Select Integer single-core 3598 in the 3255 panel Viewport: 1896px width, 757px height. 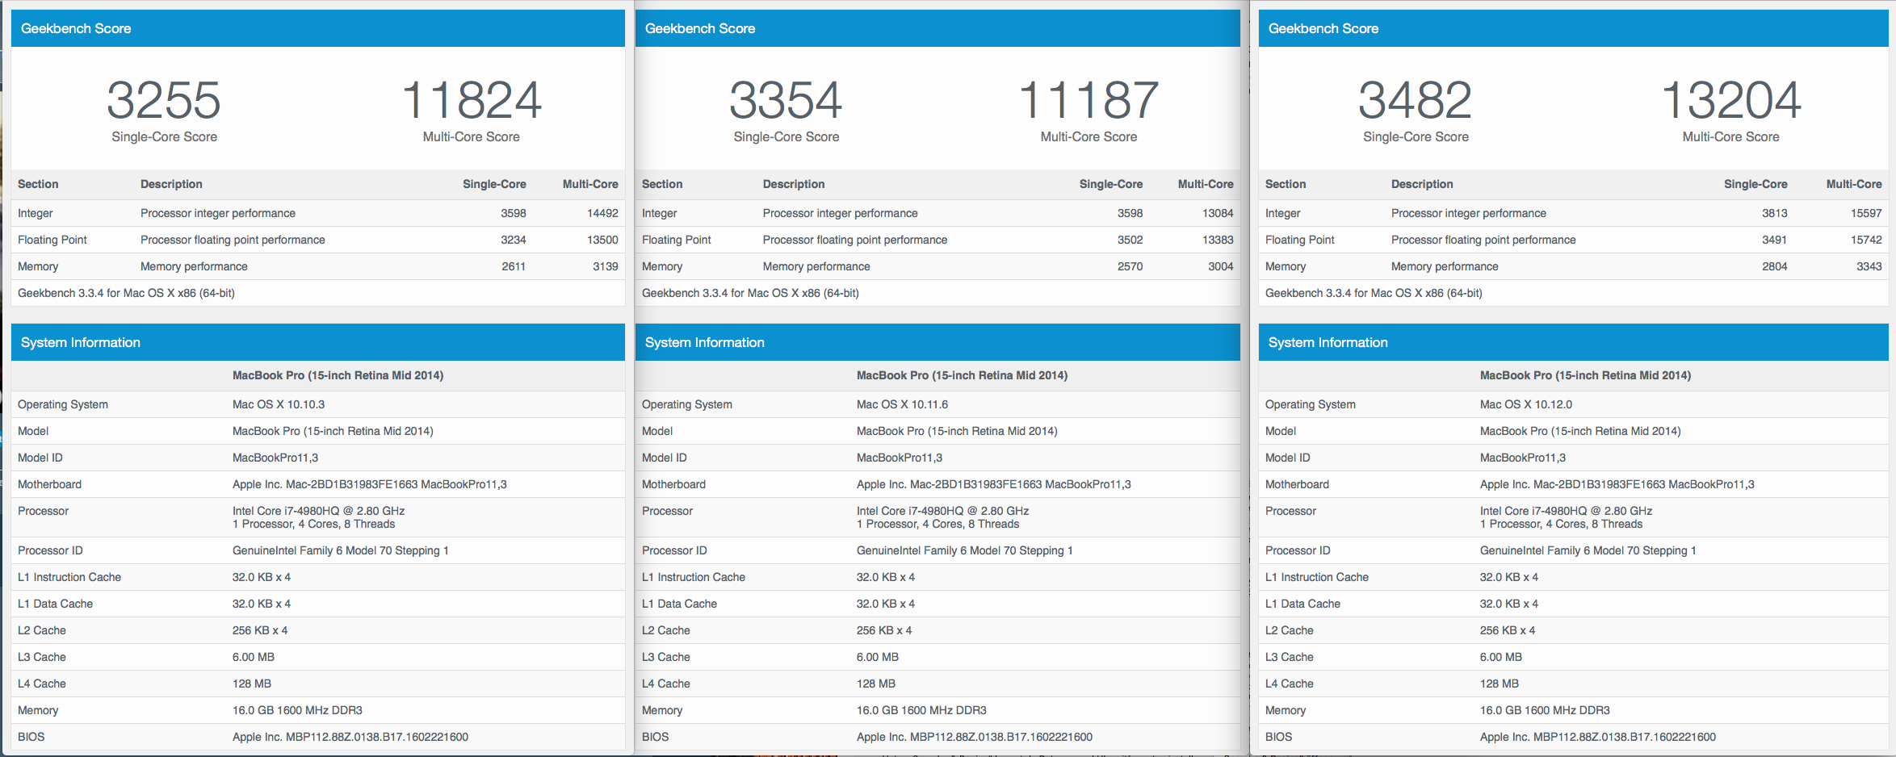[x=514, y=213]
